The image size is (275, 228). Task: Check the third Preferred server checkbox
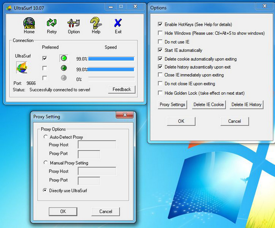click(x=45, y=78)
